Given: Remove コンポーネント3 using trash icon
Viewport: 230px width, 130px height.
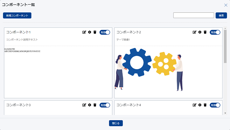Looking at the screenshot, I should coord(95,105).
